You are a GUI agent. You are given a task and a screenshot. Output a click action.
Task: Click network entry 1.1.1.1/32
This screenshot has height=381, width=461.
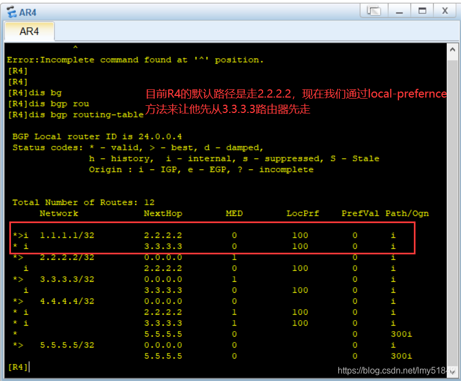[67, 235]
